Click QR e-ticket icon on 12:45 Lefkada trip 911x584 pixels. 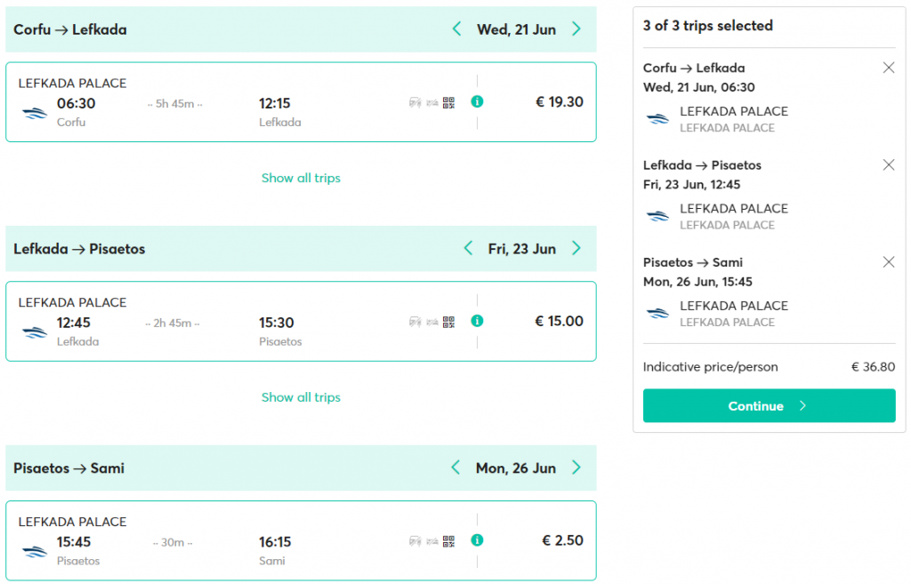click(448, 322)
